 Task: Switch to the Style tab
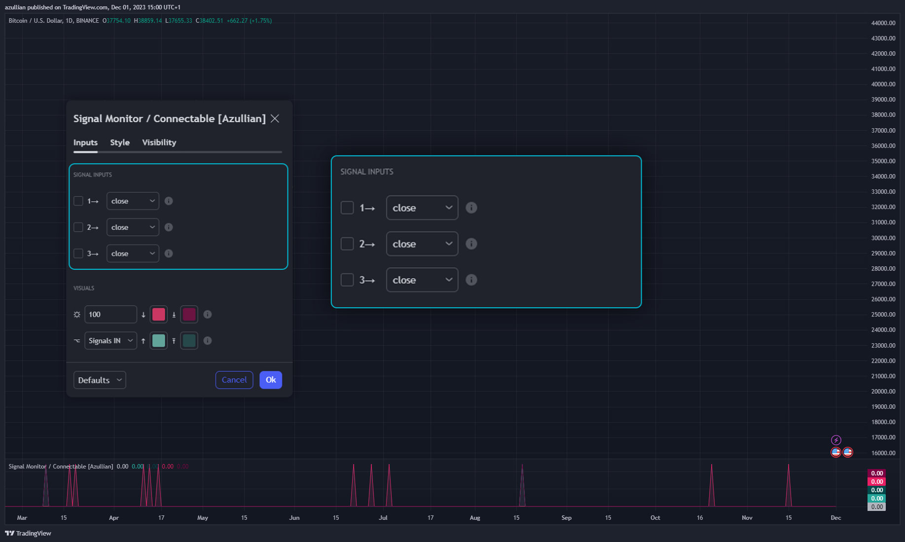point(120,142)
